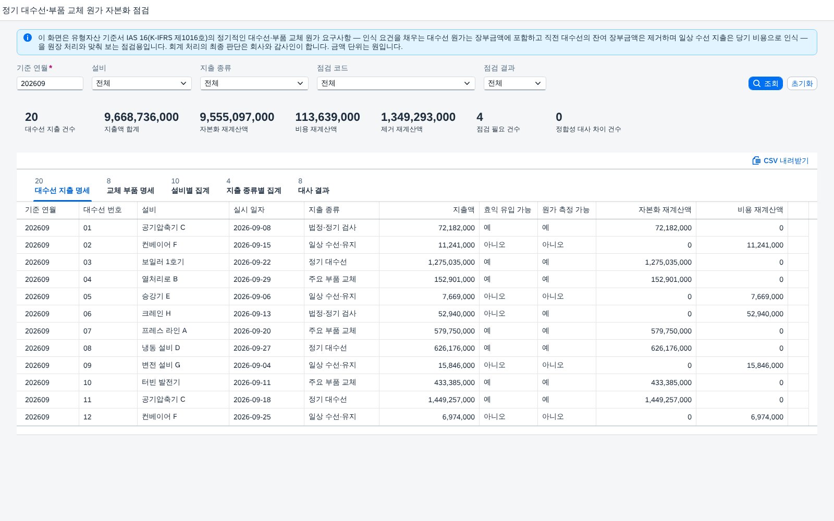Image resolution: width=834 pixels, height=521 pixels.
Task: Click the 조회 search button
Action: pos(765,83)
